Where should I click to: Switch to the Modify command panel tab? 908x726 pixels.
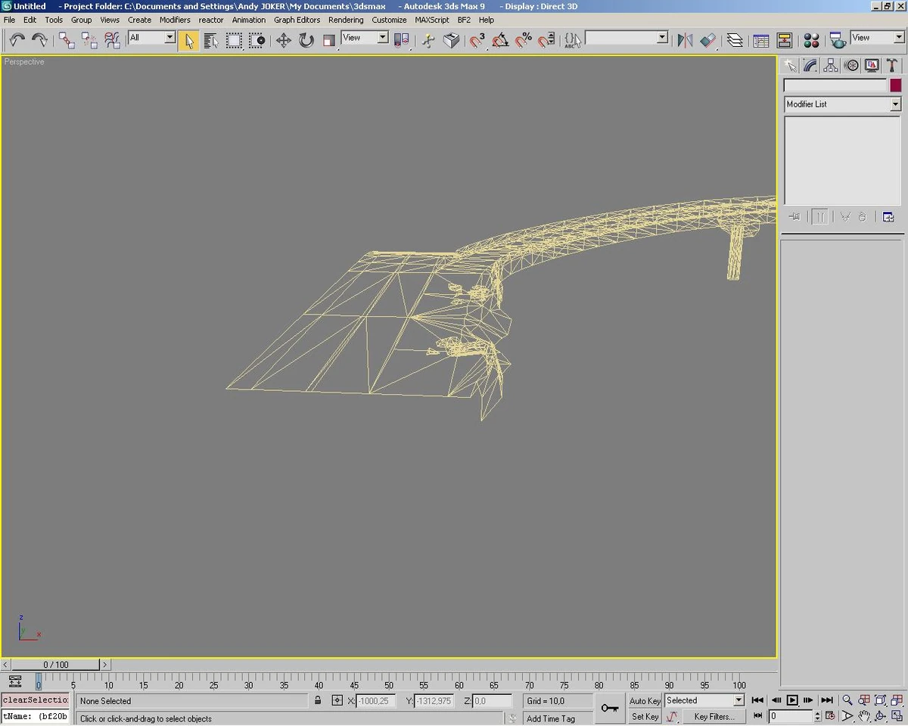(x=809, y=65)
